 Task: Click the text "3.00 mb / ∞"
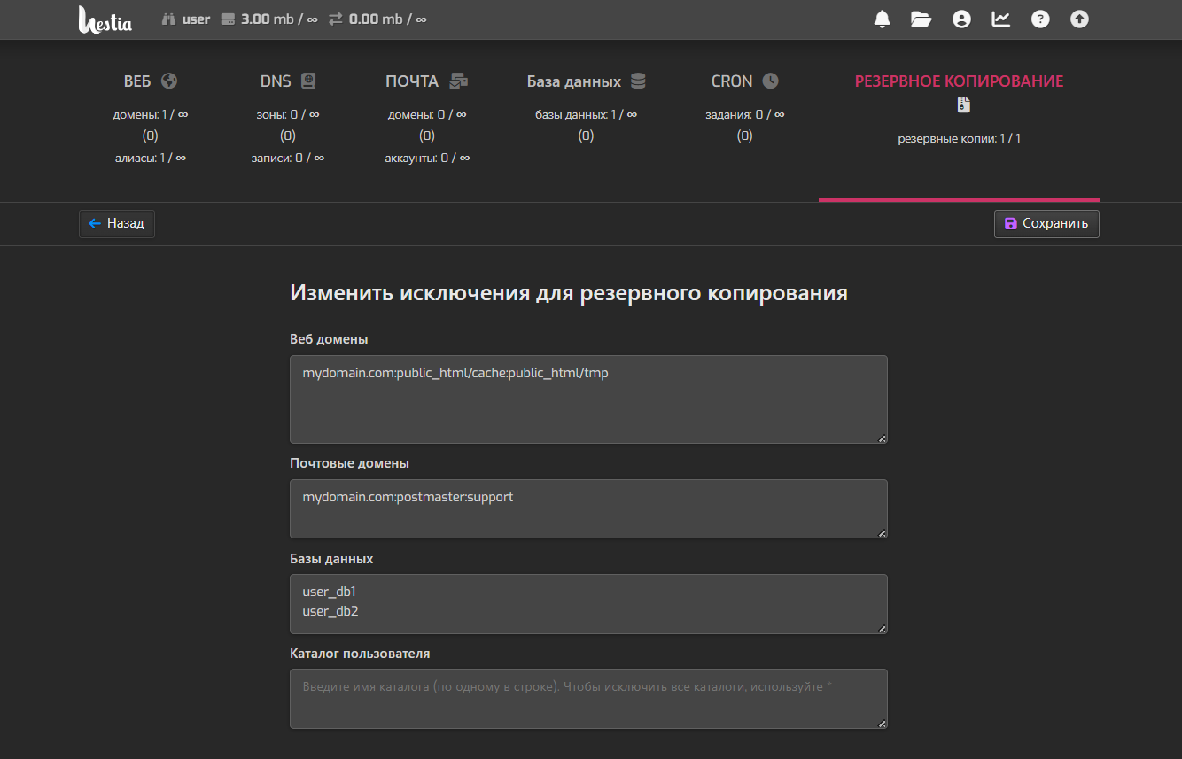click(279, 19)
